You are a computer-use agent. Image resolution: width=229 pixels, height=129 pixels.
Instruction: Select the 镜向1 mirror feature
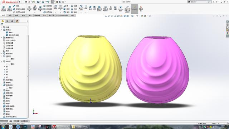point(6,101)
